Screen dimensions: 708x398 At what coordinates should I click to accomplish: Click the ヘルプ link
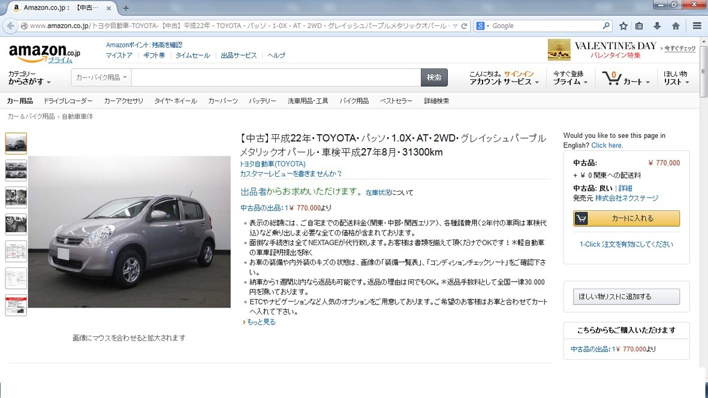coord(276,56)
